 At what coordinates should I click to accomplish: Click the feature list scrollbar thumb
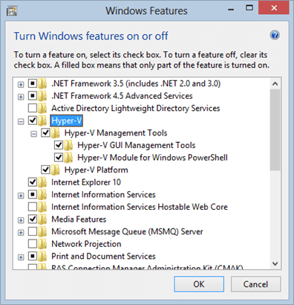pos(275,130)
